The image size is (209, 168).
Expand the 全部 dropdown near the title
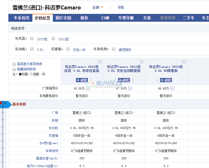coord(97,7)
